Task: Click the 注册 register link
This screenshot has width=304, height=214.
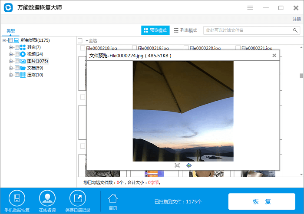Action: point(297,19)
